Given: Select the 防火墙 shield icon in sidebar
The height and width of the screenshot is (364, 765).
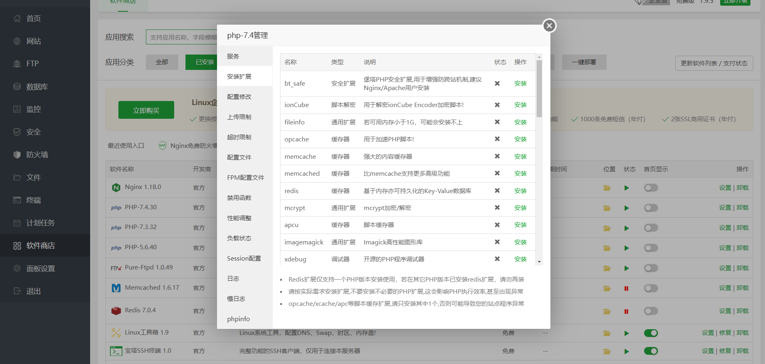Looking at the screenshot, I should point(16,154).
